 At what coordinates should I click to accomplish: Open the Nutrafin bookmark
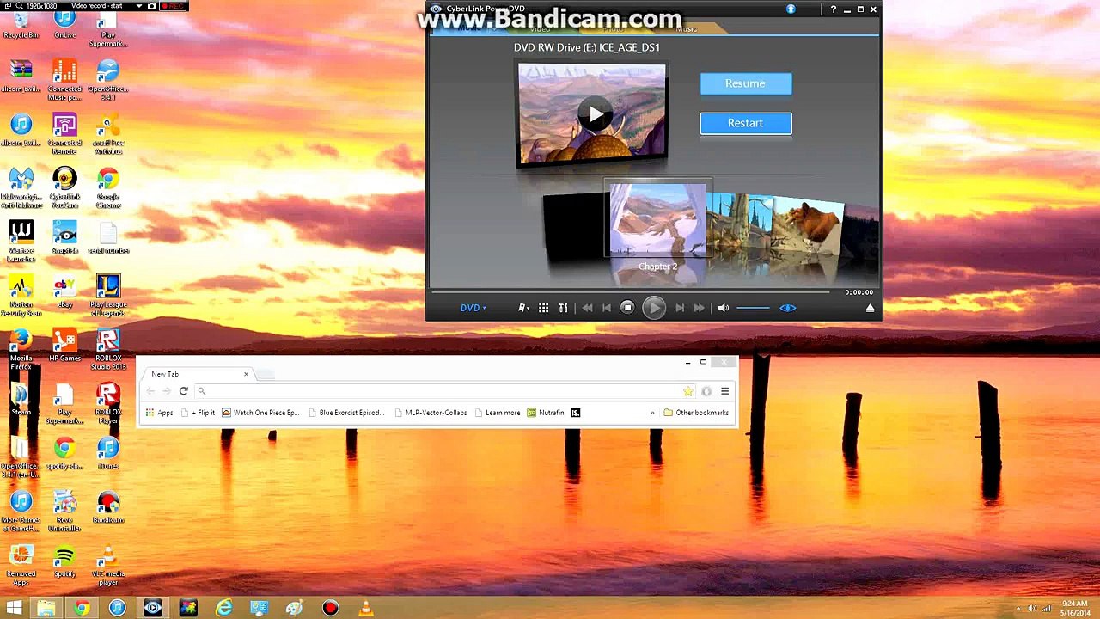point(546,413)
